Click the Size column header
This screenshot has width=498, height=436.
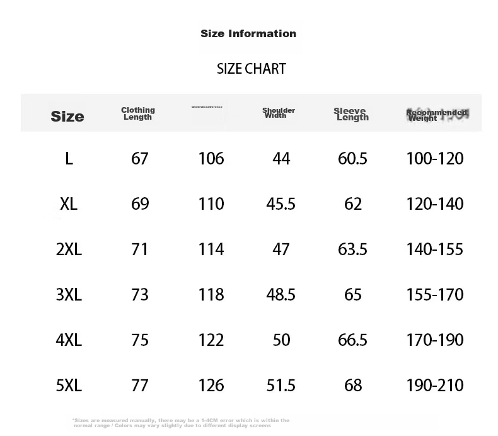coord(67,117)
